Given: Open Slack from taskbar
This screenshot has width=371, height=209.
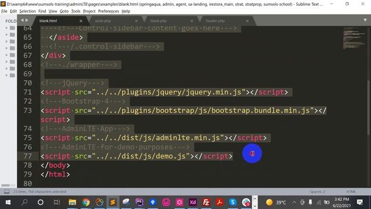Looking at the screenshot, I should [246, 202].
